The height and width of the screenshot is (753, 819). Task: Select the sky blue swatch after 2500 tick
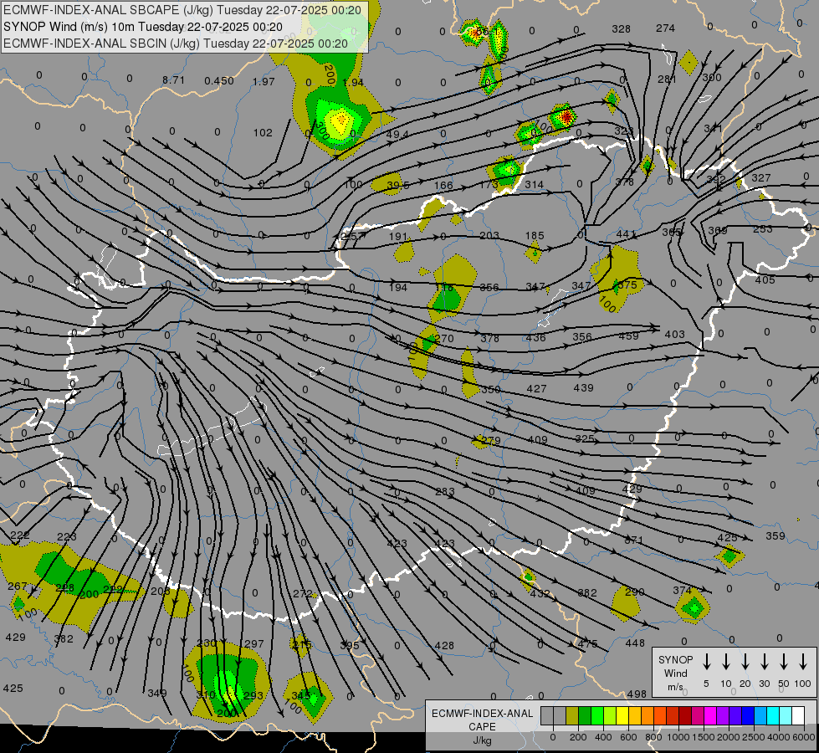pos(760,716)
